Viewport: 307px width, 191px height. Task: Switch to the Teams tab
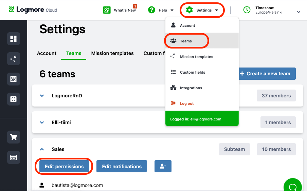[74, 53]
